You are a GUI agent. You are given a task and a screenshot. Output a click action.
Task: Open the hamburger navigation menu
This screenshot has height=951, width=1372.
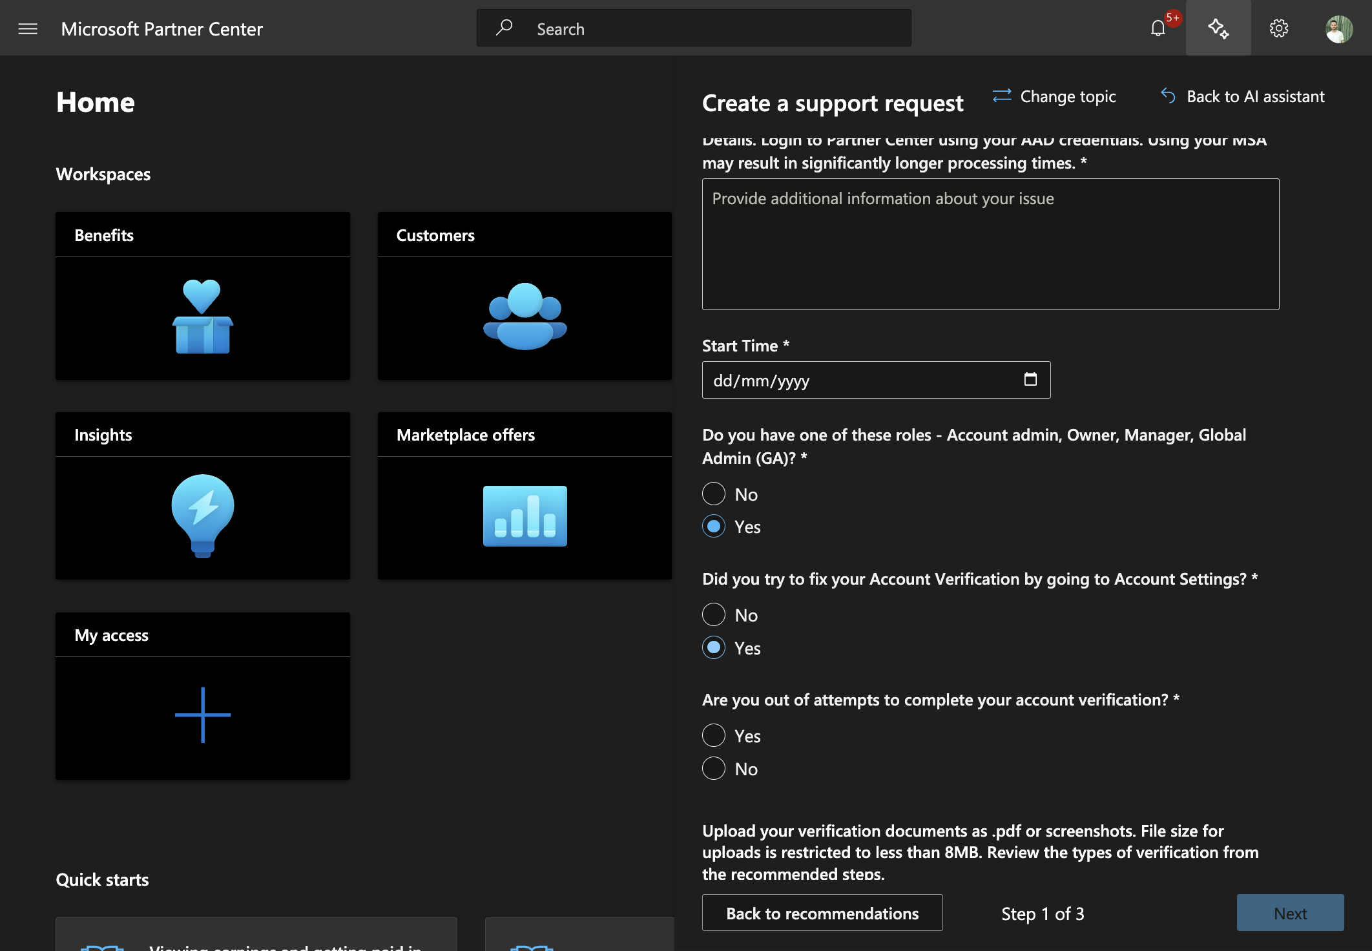click(x=28, y=28)
